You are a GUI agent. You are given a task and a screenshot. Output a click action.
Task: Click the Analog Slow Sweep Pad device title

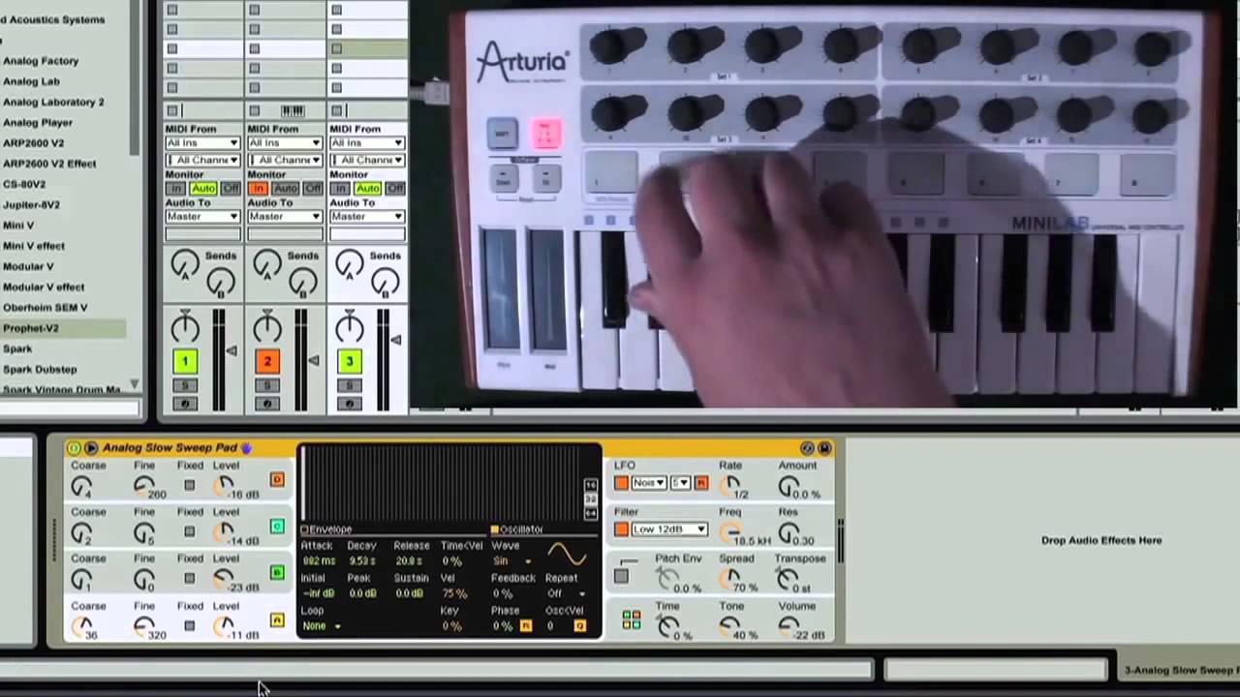[x=170, y=448]
